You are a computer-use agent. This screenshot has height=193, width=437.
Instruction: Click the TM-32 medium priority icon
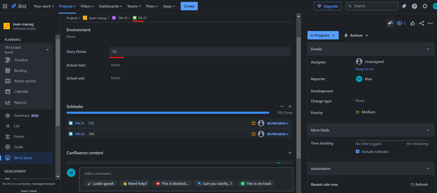tap(253, 134)
